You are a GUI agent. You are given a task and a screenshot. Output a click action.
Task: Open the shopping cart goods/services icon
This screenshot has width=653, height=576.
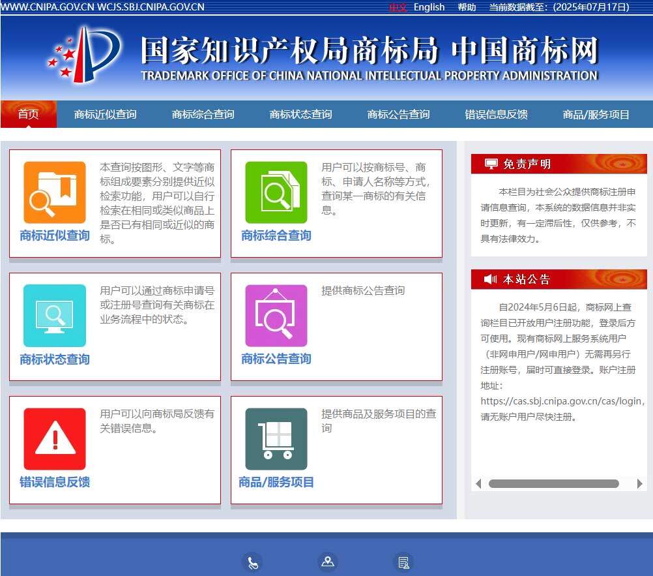276,439
